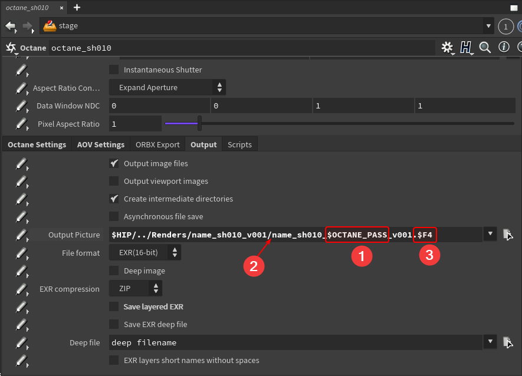The image size is (522, 376).
Task: Open the EXR compression ZIP dropdown
Action: pyautogui.click(x=136, y=289)
